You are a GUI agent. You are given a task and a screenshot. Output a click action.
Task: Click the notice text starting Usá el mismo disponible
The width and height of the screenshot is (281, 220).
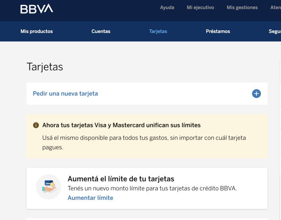[144, 138]
